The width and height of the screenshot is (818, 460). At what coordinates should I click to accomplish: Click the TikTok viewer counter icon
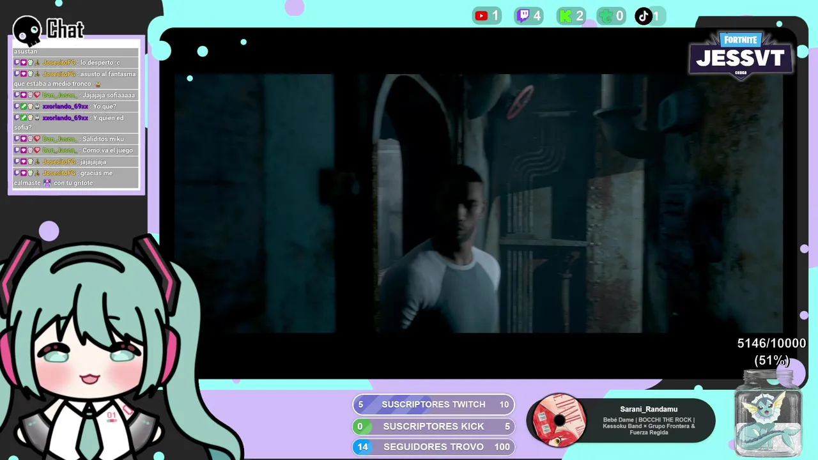[x=644, y=16]
